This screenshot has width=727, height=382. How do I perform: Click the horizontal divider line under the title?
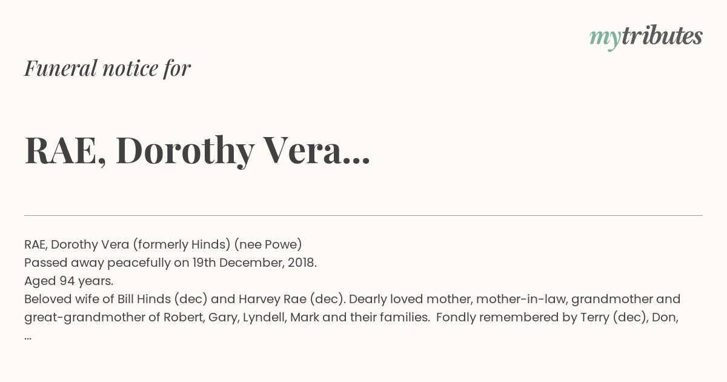coord(363,215)
